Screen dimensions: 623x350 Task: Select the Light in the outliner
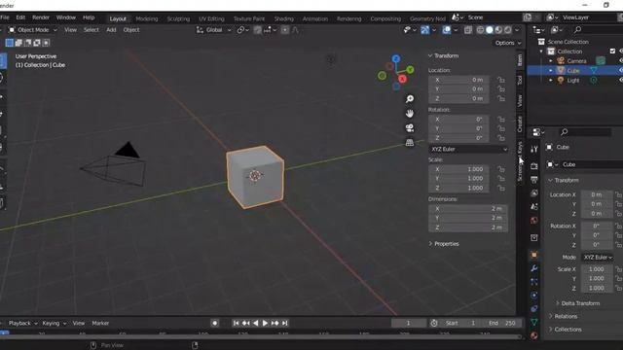tap(573, 80)
